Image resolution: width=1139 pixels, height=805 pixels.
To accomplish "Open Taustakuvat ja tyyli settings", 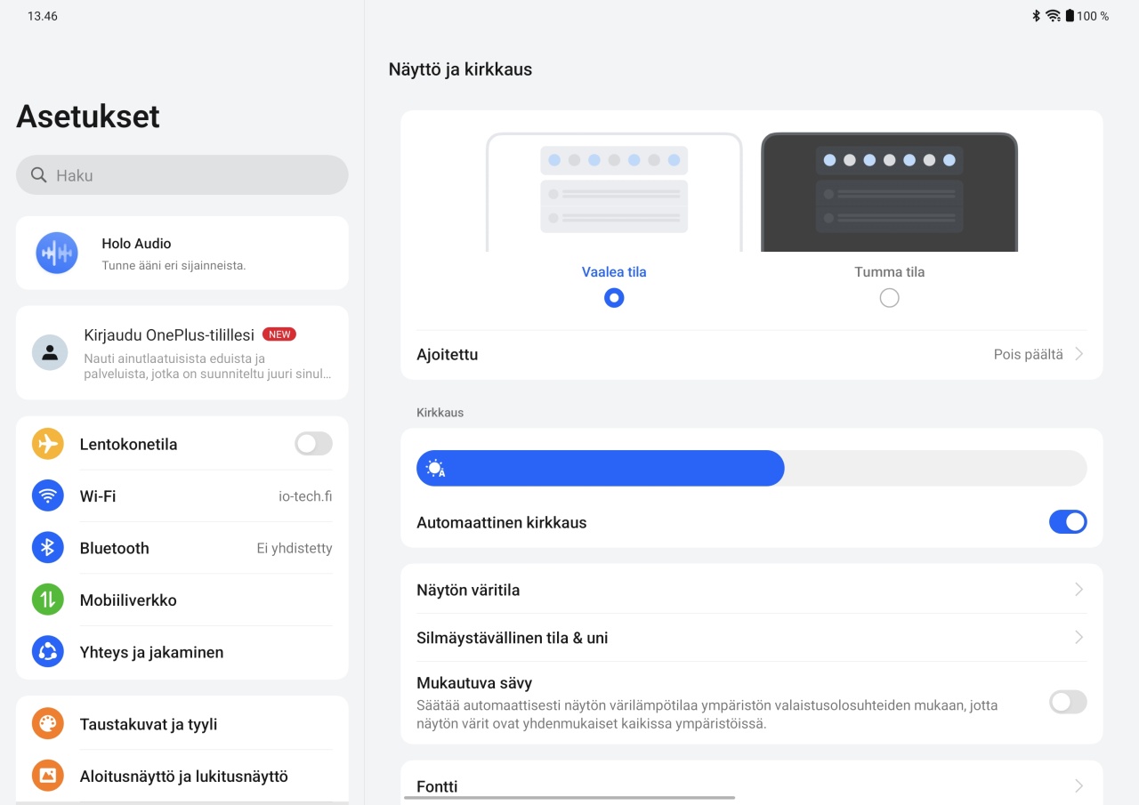I will (182, 724).
